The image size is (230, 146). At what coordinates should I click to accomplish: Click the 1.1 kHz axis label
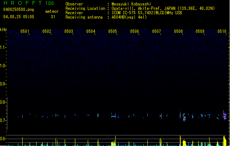[3, 47]
